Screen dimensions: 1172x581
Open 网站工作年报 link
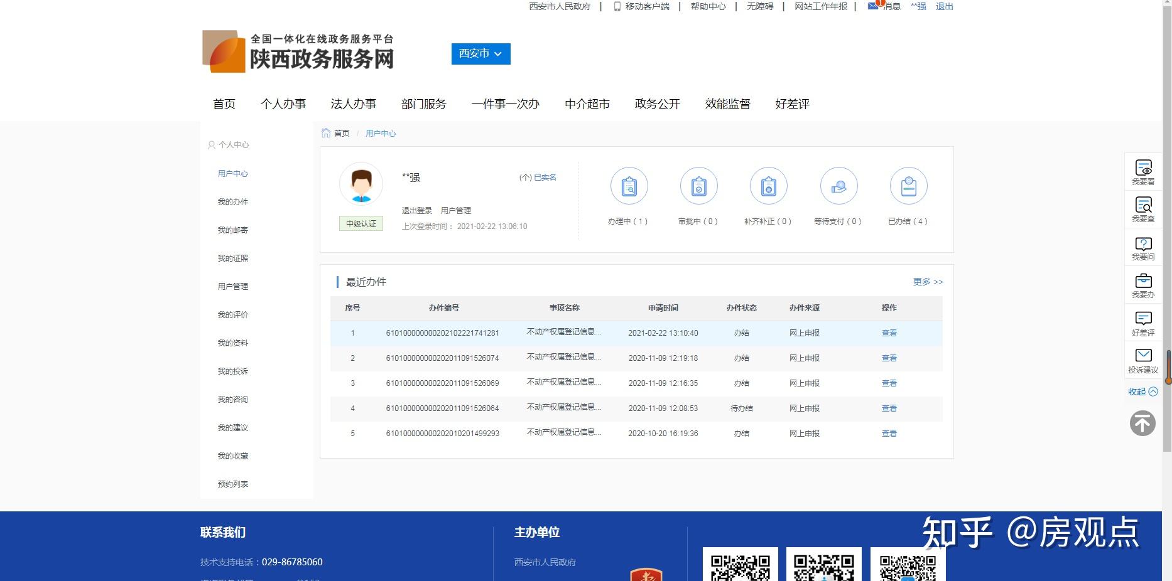(821, 6)
